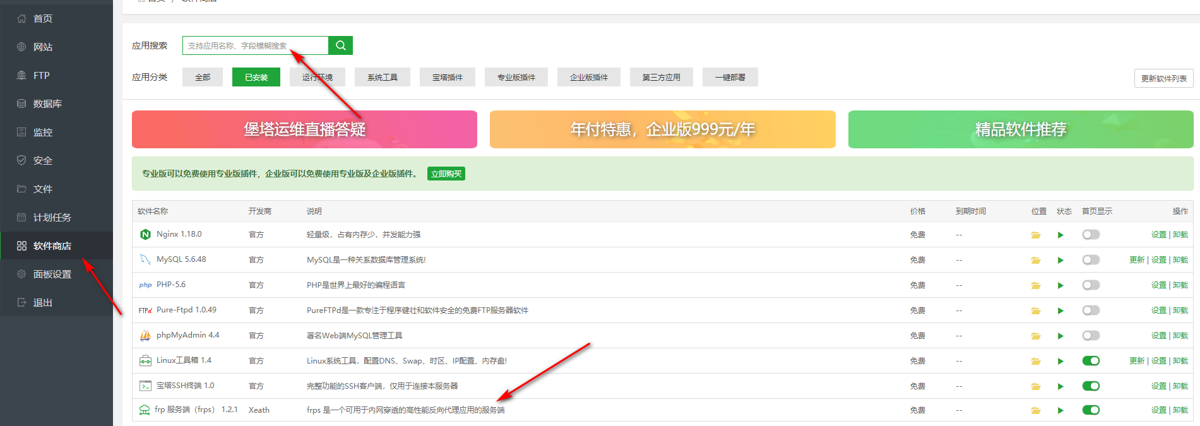The image size is (1200, 426).
Task: Open the Nginx row folder icon
Action: 1036,235
